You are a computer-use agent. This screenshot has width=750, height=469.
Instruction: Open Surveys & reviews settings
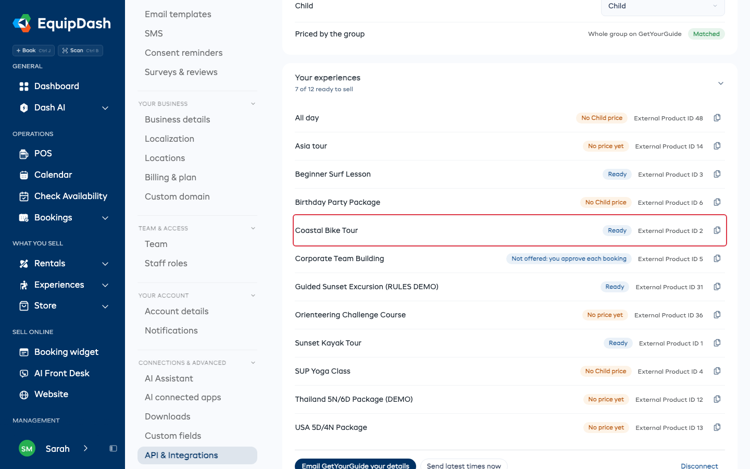[181, 72]
